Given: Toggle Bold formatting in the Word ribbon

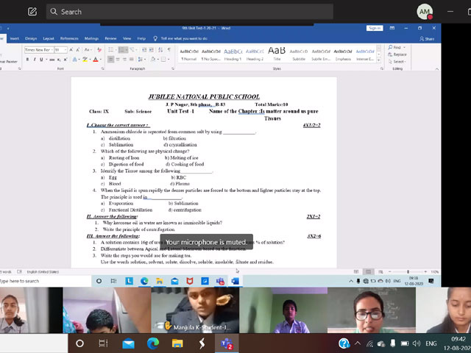Looking at the screenshot, I should (27, 60).
